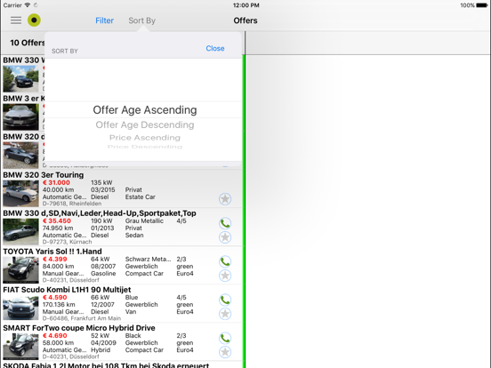Call seller of FIAT Scudo Kombi
The height and width of the screenshot is (368, 491).
(225, 300)
